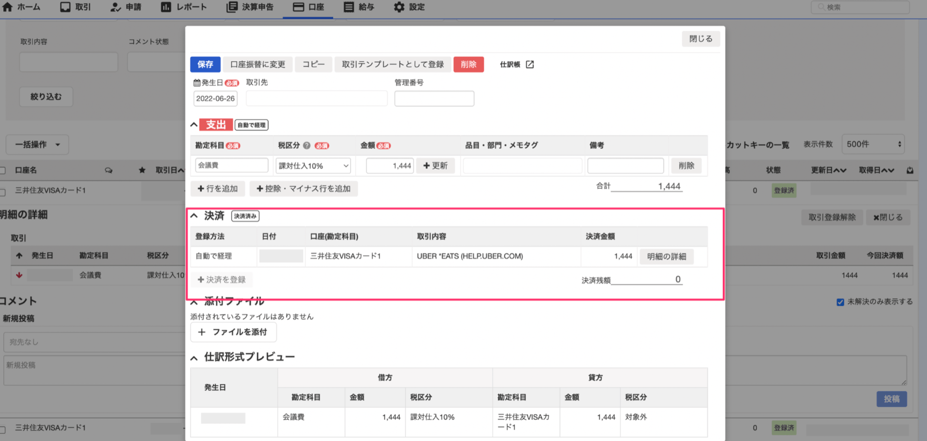Click the 自動で経理 badge beside 支出
This screenshot has width=927, height=441.
tap(252, 125)
